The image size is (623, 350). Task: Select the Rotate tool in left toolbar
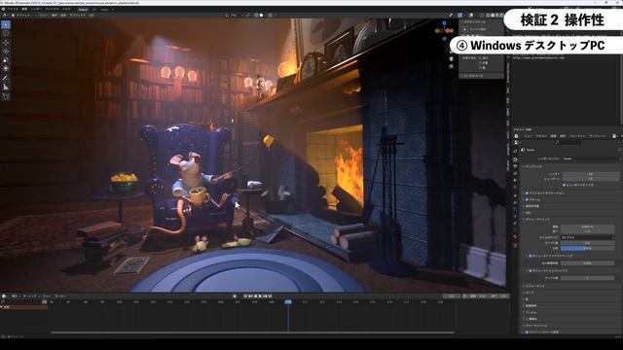point(6,52)
